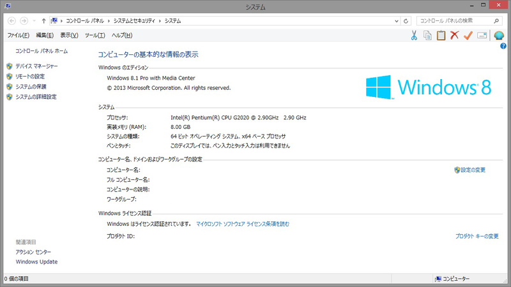Screen dimensions: 511x287
Task: Click the search magnifier icon
Action: coord(496,21)
